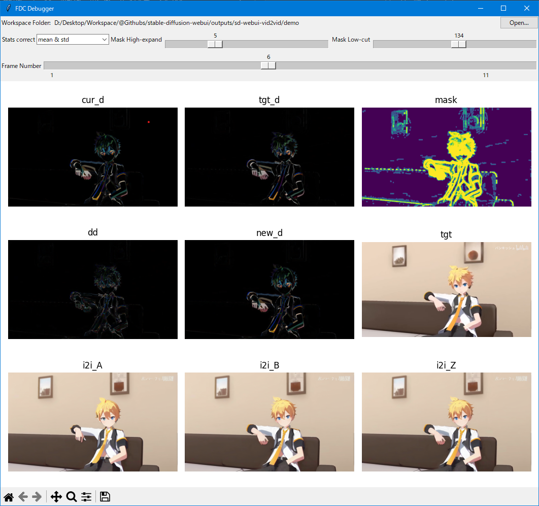Click the tgt target frame image
539x506 pixels.
point(447,289)
